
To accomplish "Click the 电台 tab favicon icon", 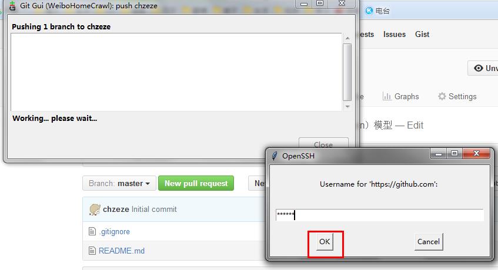I will [369, 11].
